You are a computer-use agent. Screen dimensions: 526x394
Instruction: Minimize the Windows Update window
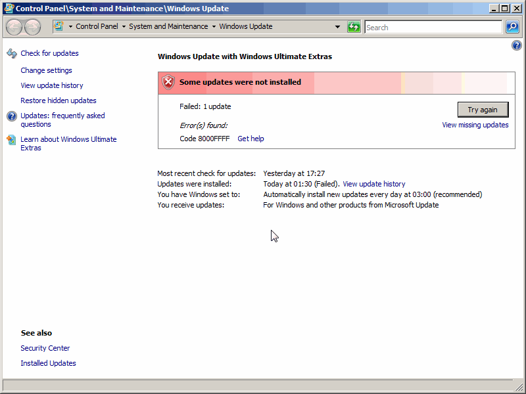tap(493, 9)
